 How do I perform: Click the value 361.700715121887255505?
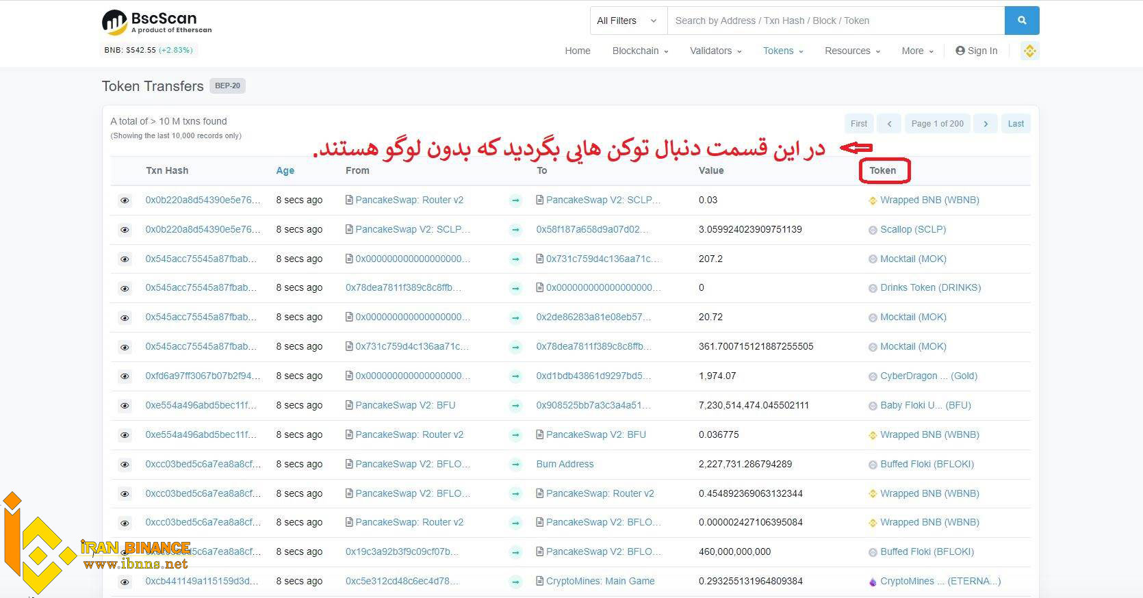coord(756,346)
